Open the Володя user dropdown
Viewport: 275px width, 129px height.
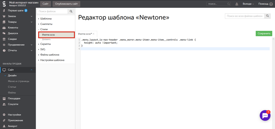[248, 4]
